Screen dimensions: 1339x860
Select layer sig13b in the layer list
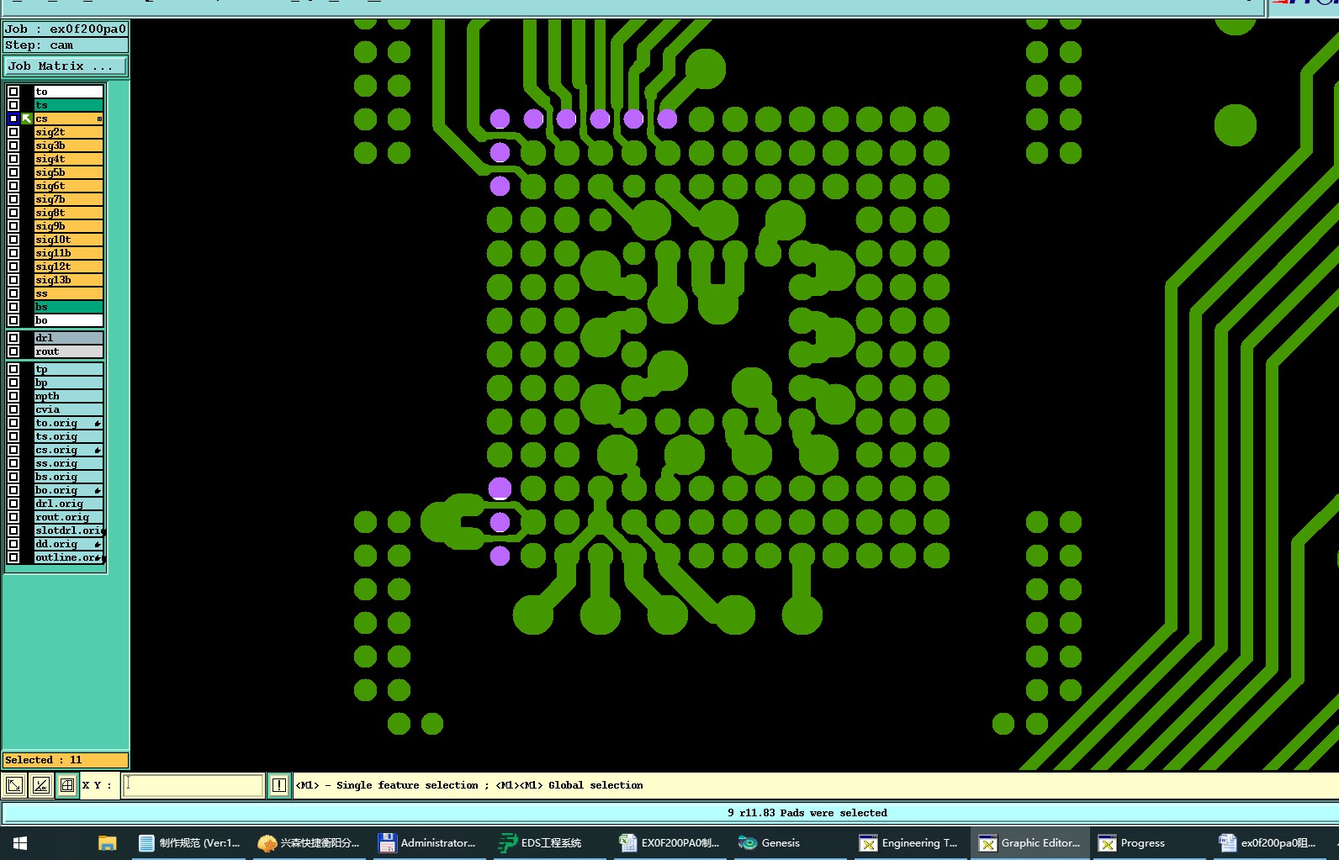coord(68,280)
